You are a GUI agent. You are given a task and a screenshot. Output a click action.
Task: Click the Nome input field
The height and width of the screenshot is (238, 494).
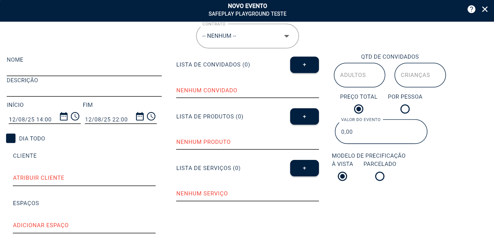click(x=84, y=70)
